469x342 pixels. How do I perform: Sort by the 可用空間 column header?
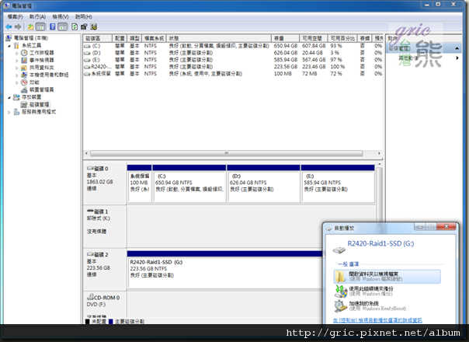coord(314,38)
